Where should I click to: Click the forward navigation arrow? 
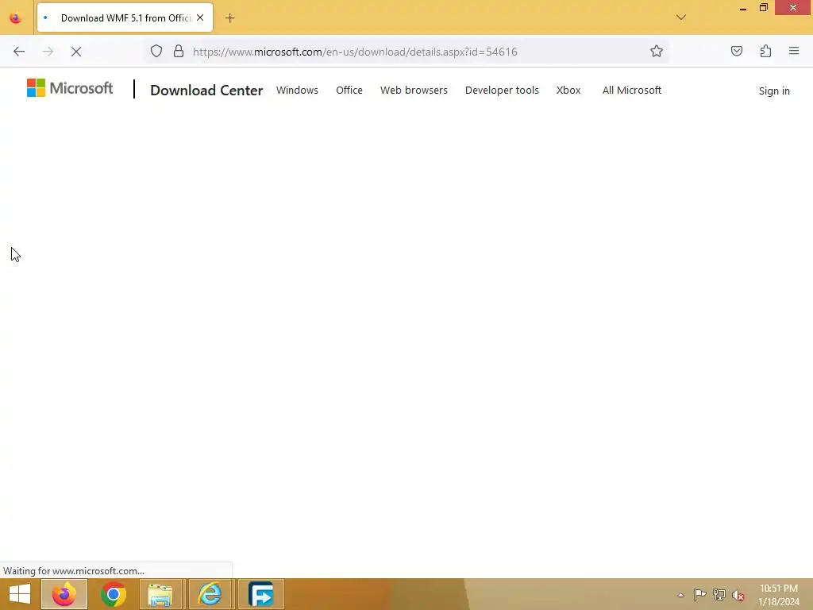click(48, 52)
